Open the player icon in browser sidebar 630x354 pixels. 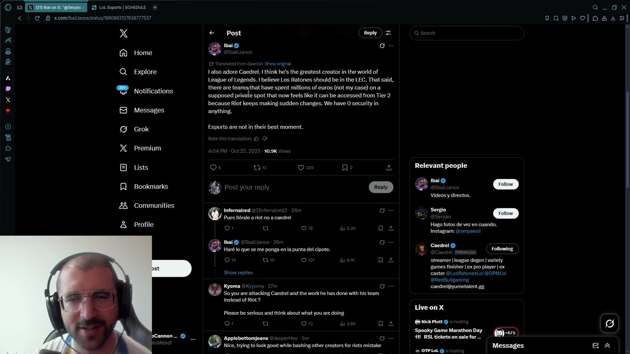click(x=8, y=127)
